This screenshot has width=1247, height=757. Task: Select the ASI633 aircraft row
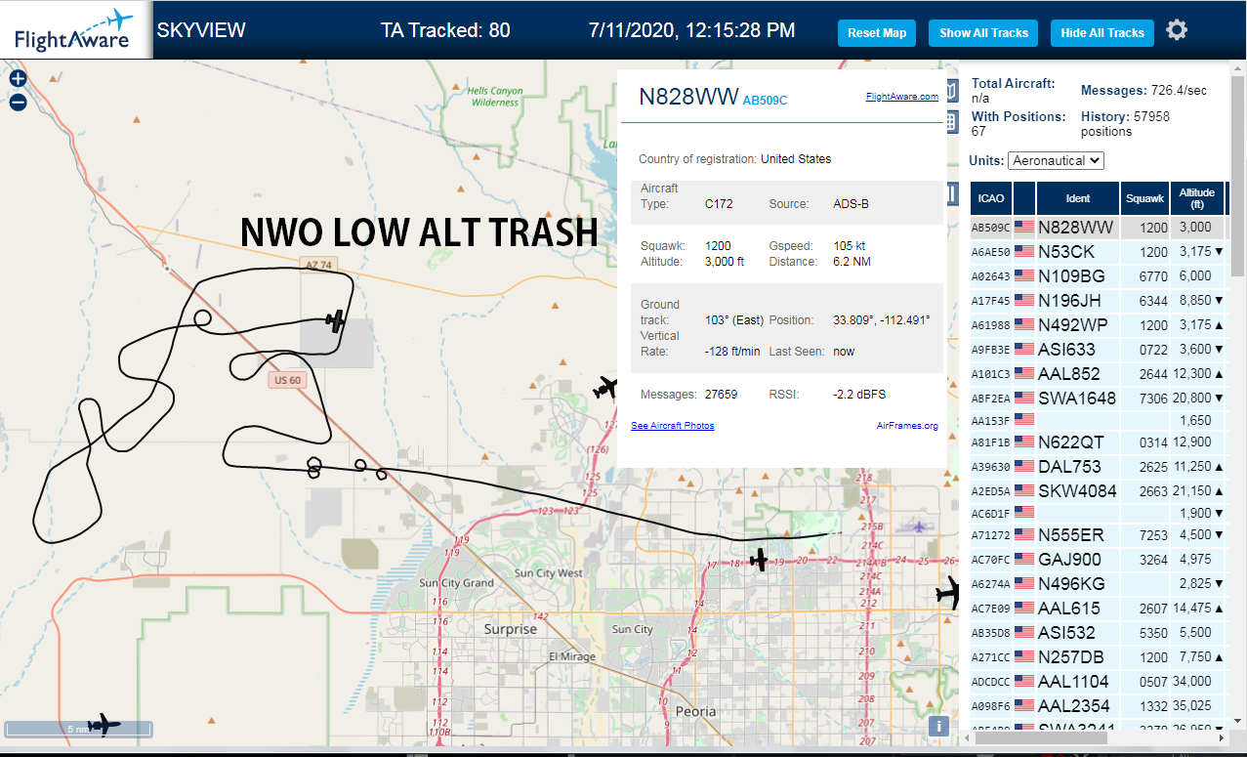click(1097, 350)
